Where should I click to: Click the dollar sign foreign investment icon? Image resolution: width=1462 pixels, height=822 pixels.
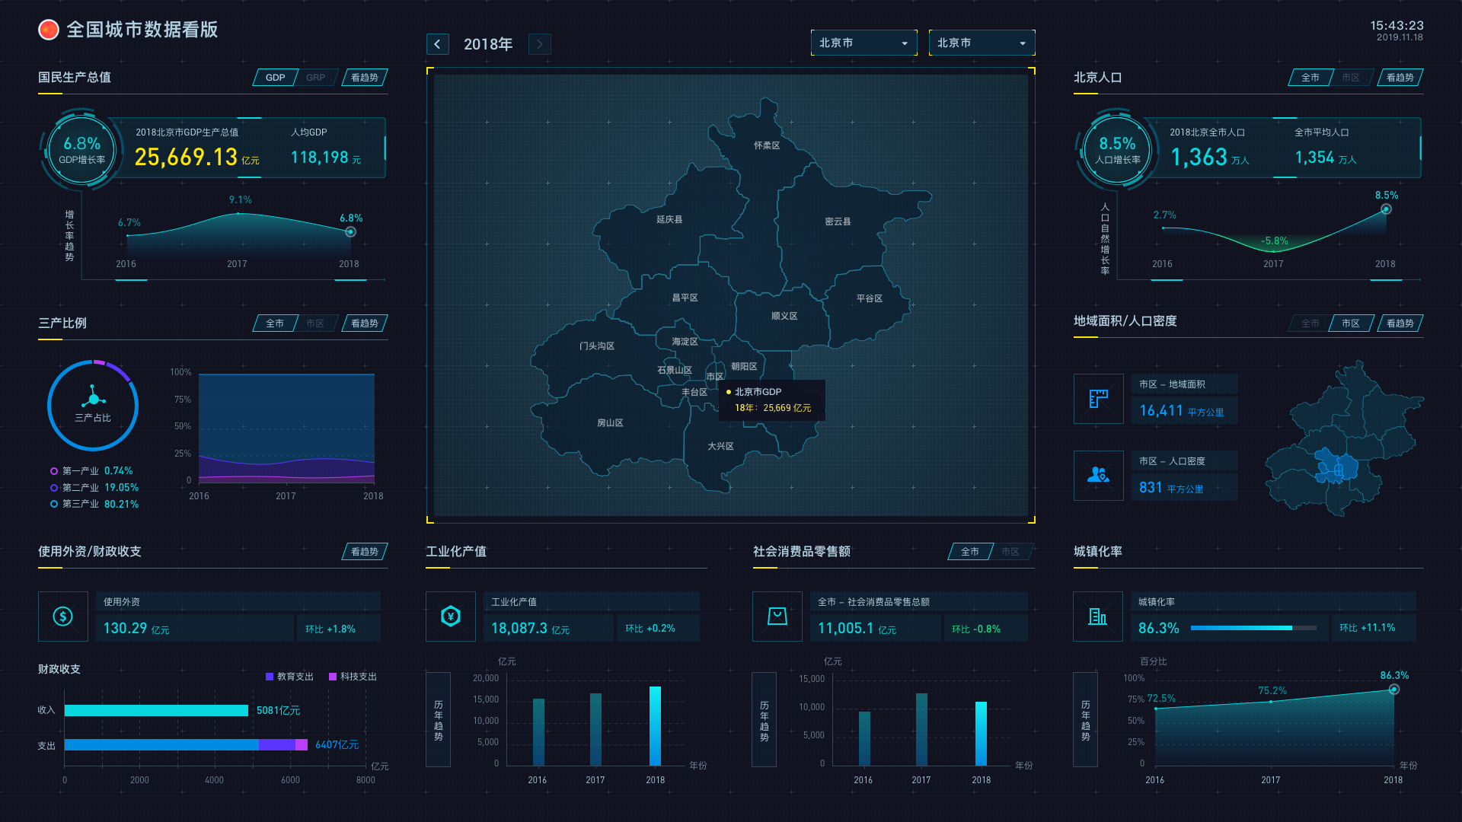tap(62, 616)
